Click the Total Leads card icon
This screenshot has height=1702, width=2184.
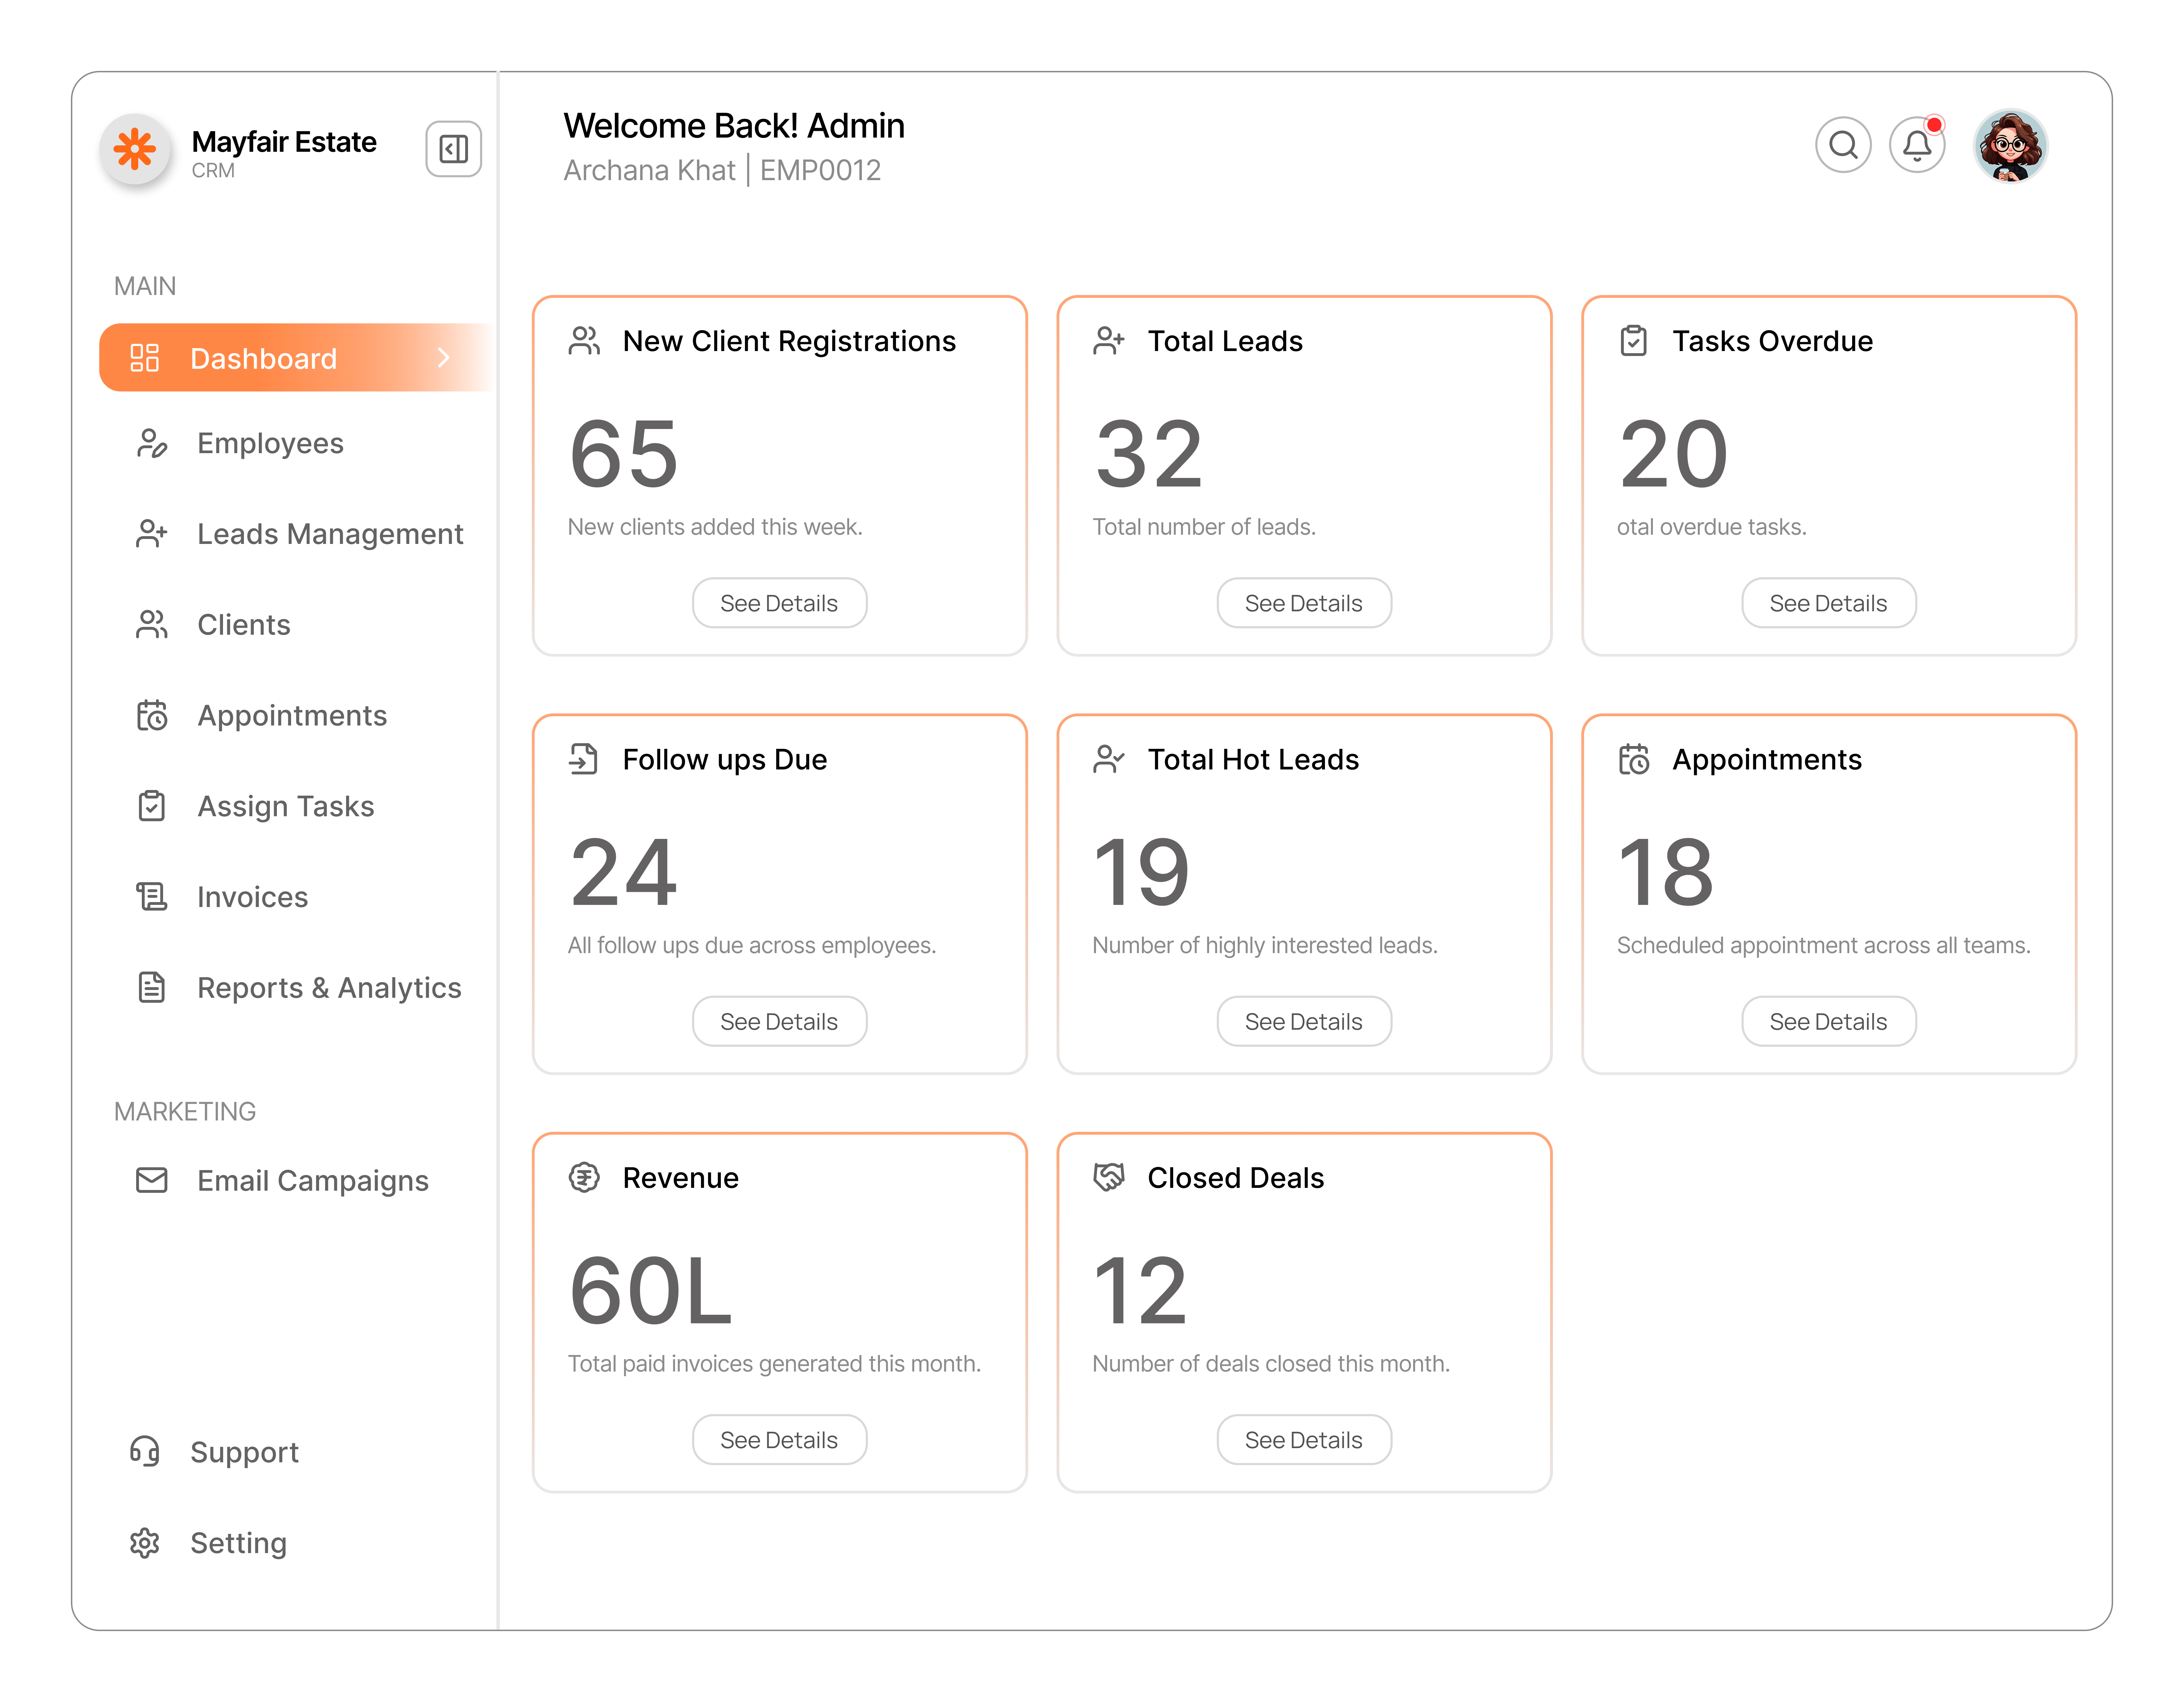tap(1109, 341)
